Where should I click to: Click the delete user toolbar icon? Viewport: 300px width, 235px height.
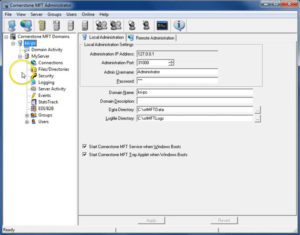point(146,26)
